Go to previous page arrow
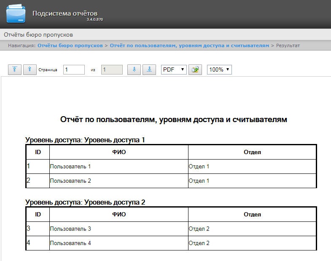The height and width of the screenshot is (261, 331). (30, 69)
